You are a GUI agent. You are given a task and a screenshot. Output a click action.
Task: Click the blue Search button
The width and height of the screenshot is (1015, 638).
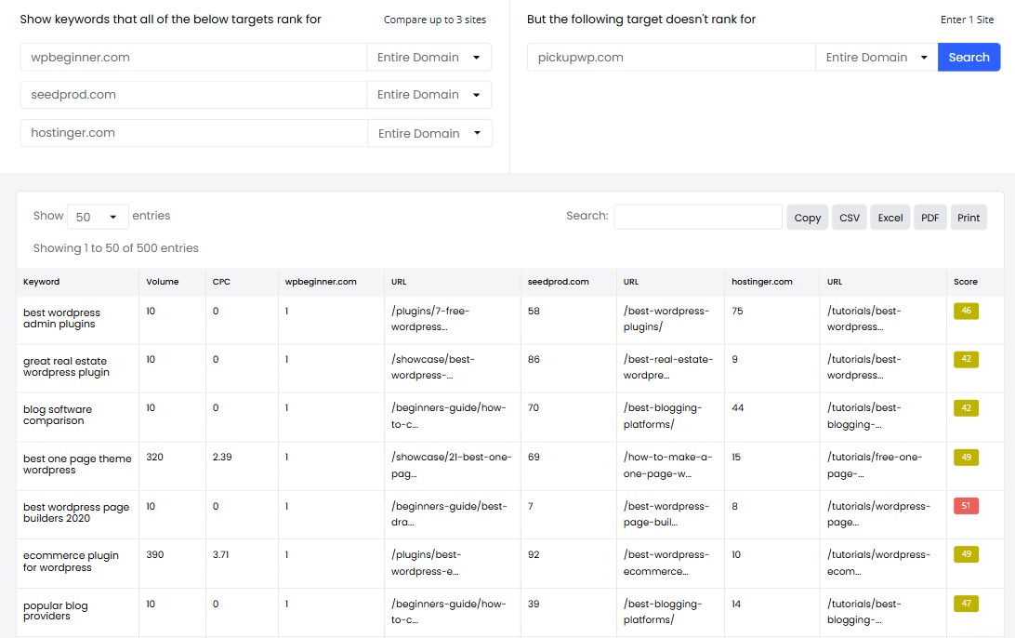click(969, 57)
